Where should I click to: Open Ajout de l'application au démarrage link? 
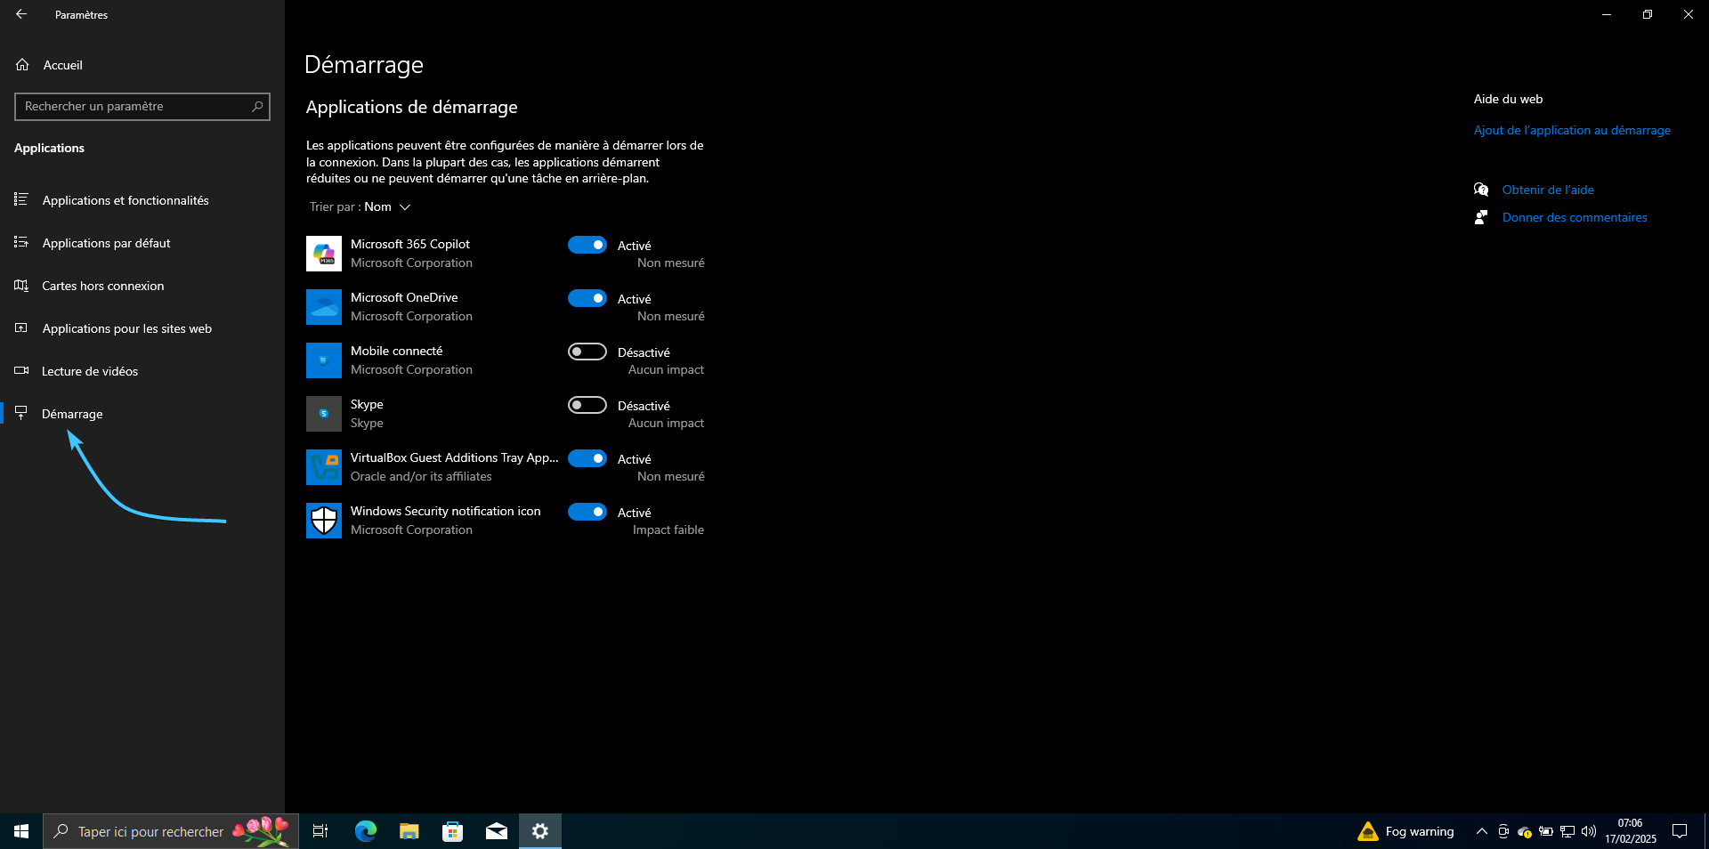1572,130
